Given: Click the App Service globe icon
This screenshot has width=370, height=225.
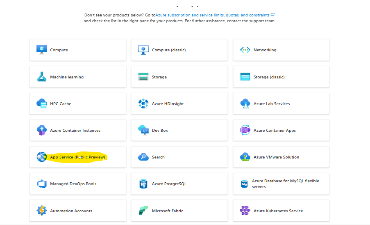Looking at the screenshot, I should (x=41, y=157).
